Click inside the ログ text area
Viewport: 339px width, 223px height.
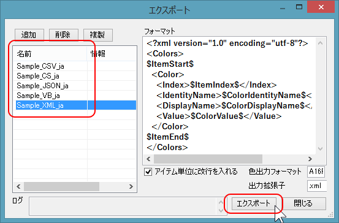[123, 206]
